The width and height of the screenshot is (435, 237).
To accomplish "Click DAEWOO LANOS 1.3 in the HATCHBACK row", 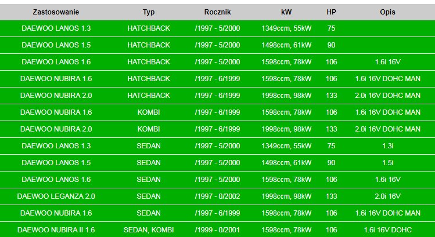I will 56,28.
